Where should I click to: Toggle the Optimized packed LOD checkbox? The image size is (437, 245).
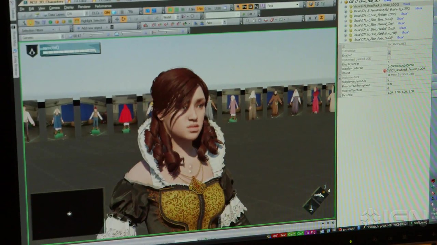point(389,58)
